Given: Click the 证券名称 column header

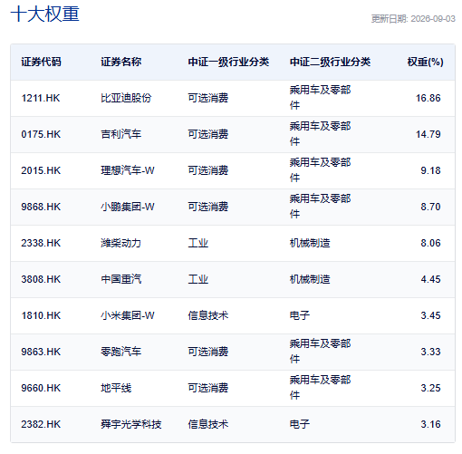Looking at the screenshot, I should pos(120,62).
